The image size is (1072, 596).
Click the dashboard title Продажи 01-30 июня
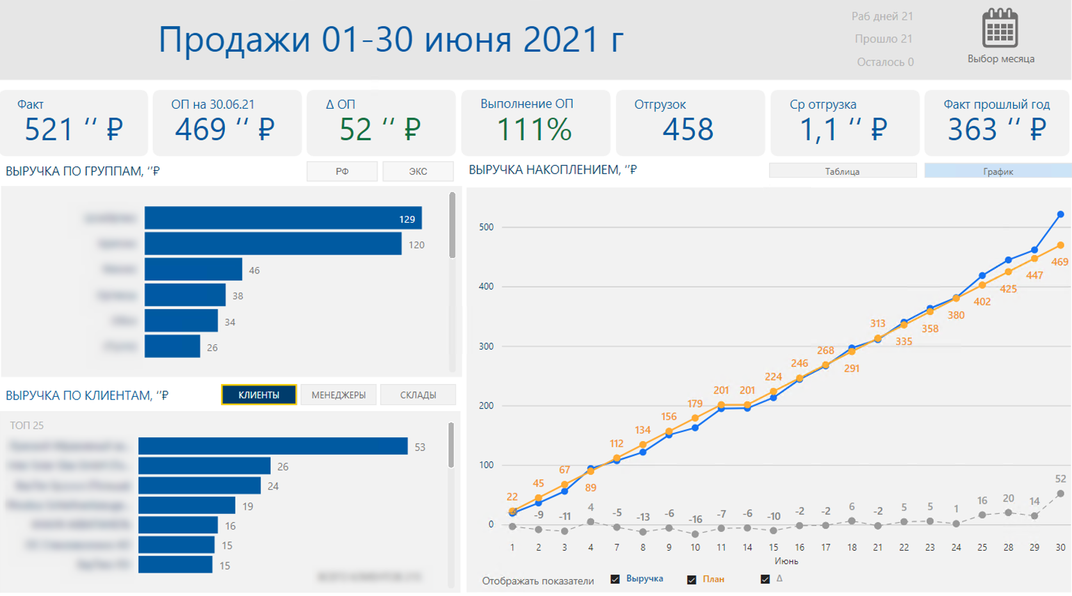(x=391, y=39)
